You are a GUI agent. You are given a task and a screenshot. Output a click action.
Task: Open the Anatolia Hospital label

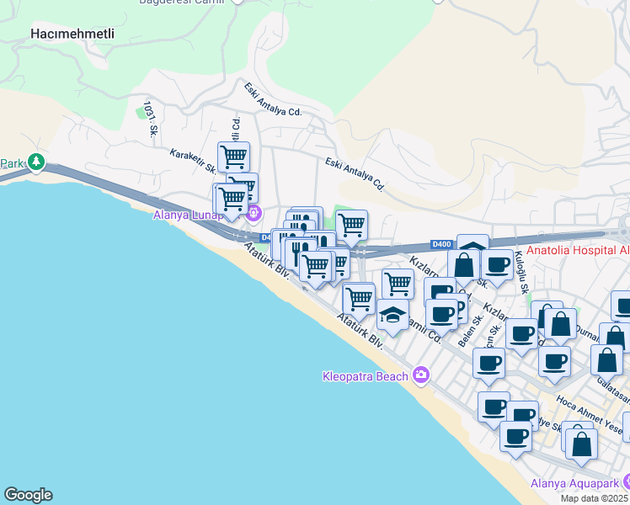tap(576, 249)
